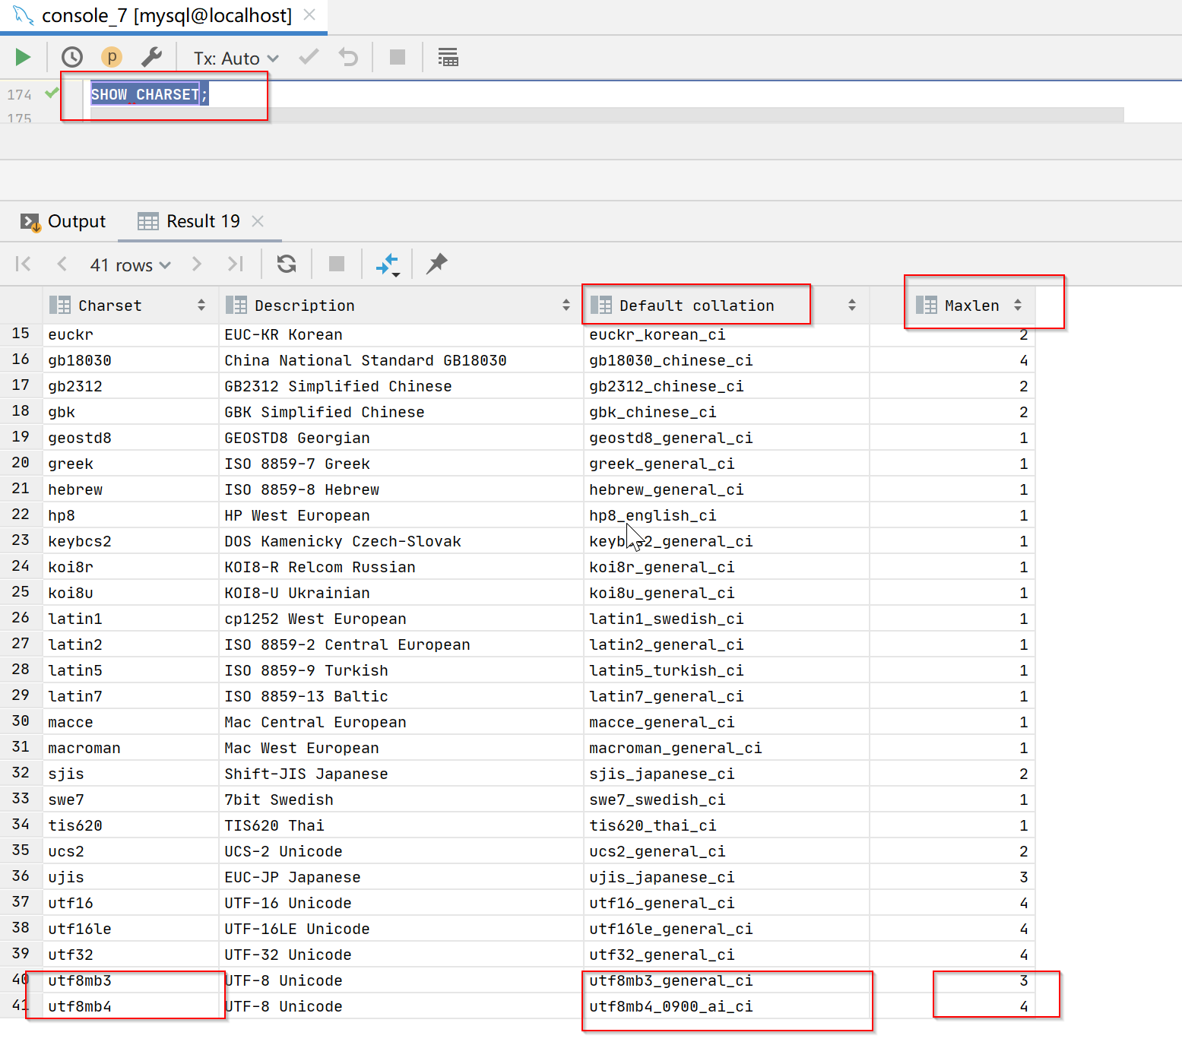
Task: Select cell 'Mac Central European'
Action: pos(401,722)
